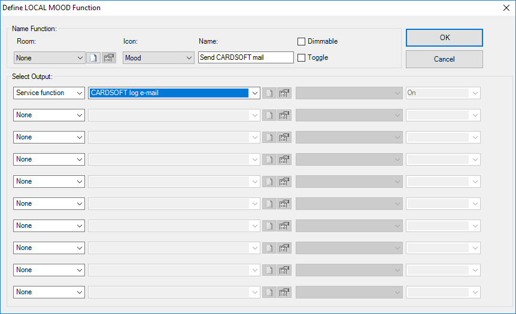Viewport: 516px width, 314px height.
Task: Close the Define LOCAL MOOD Function dialog
Action: (506, 8)
